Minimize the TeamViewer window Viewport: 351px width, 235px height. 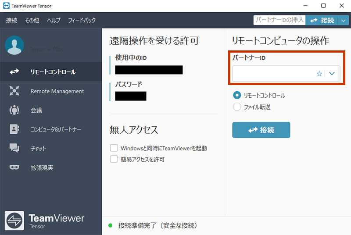click(x=305, y=6)
